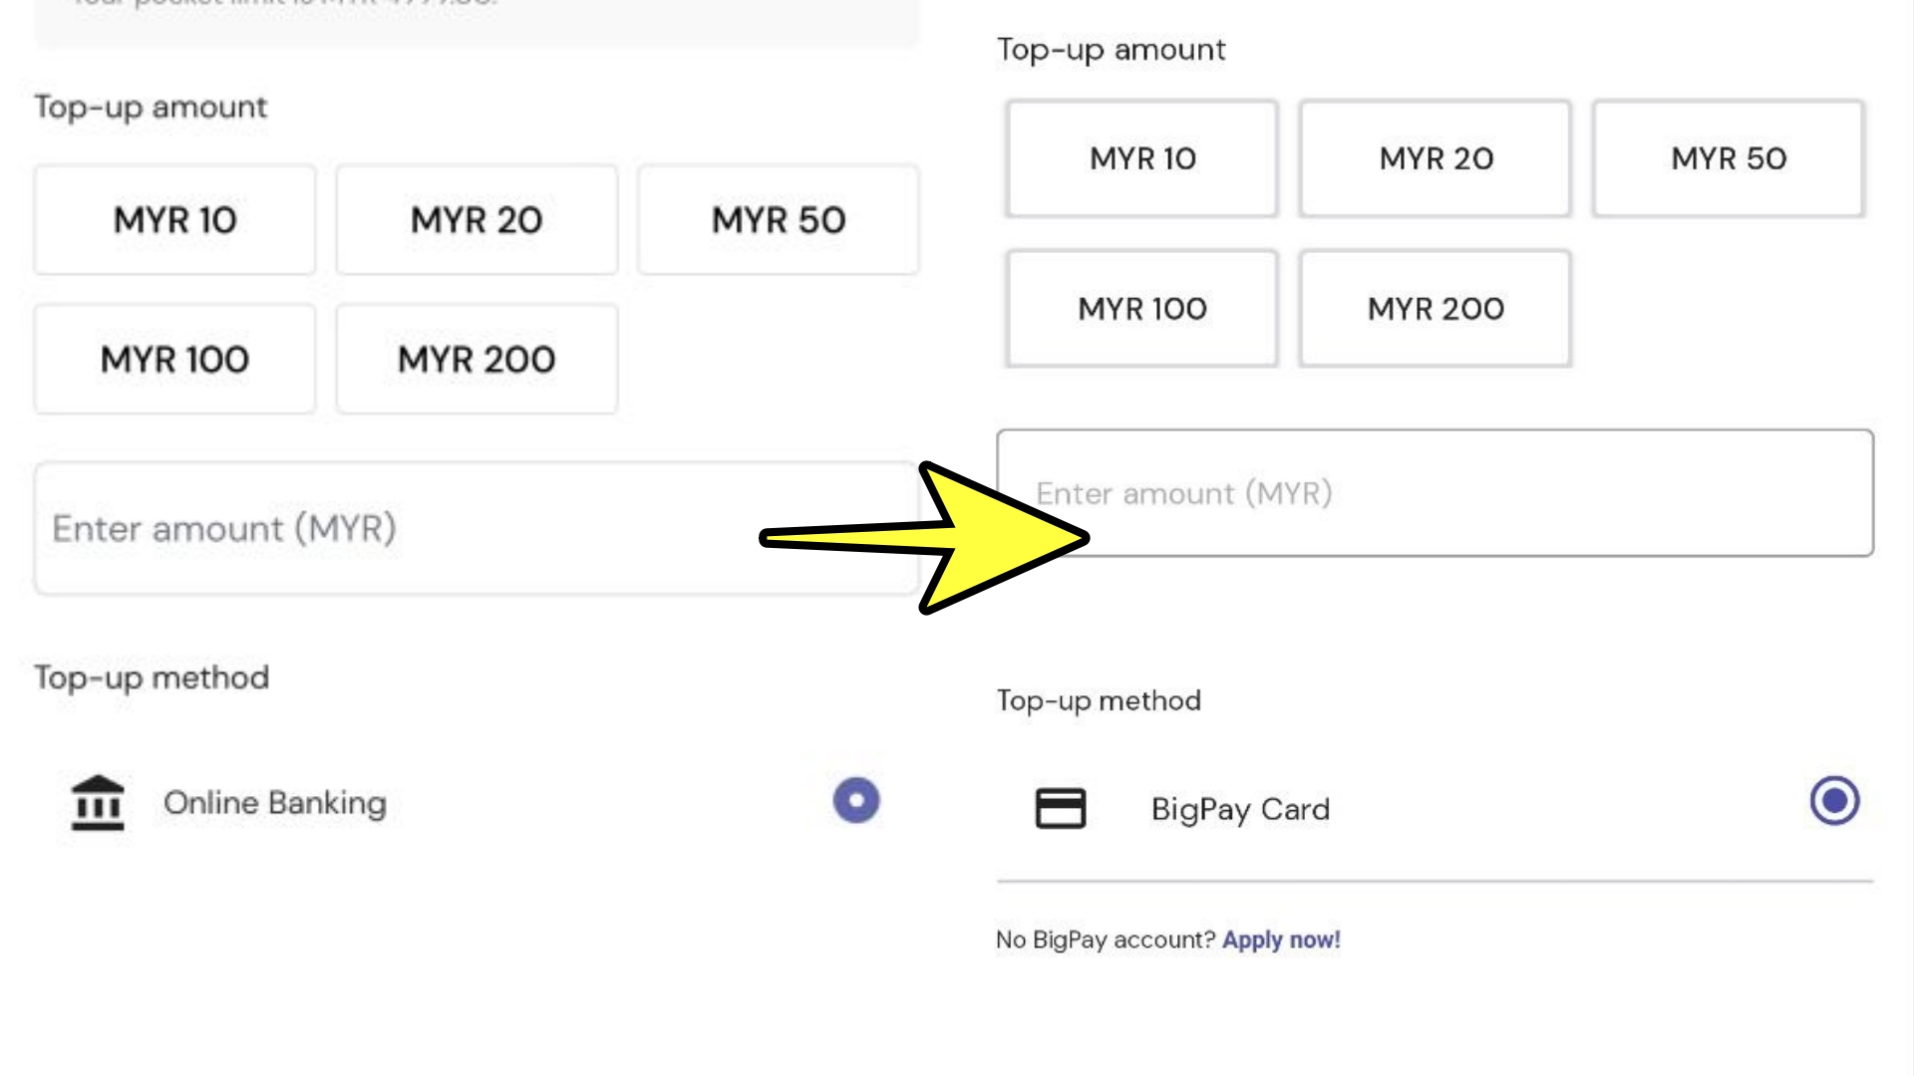
Task: Click the left Enter amount field
Action: coord(476,527)
